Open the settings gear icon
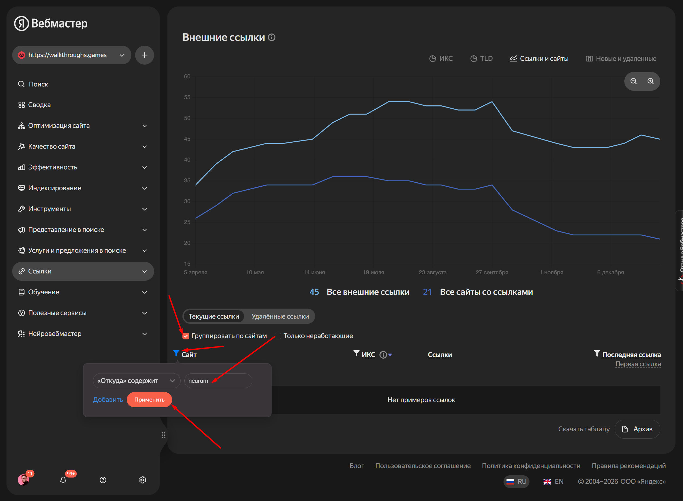 click(142, 480)
